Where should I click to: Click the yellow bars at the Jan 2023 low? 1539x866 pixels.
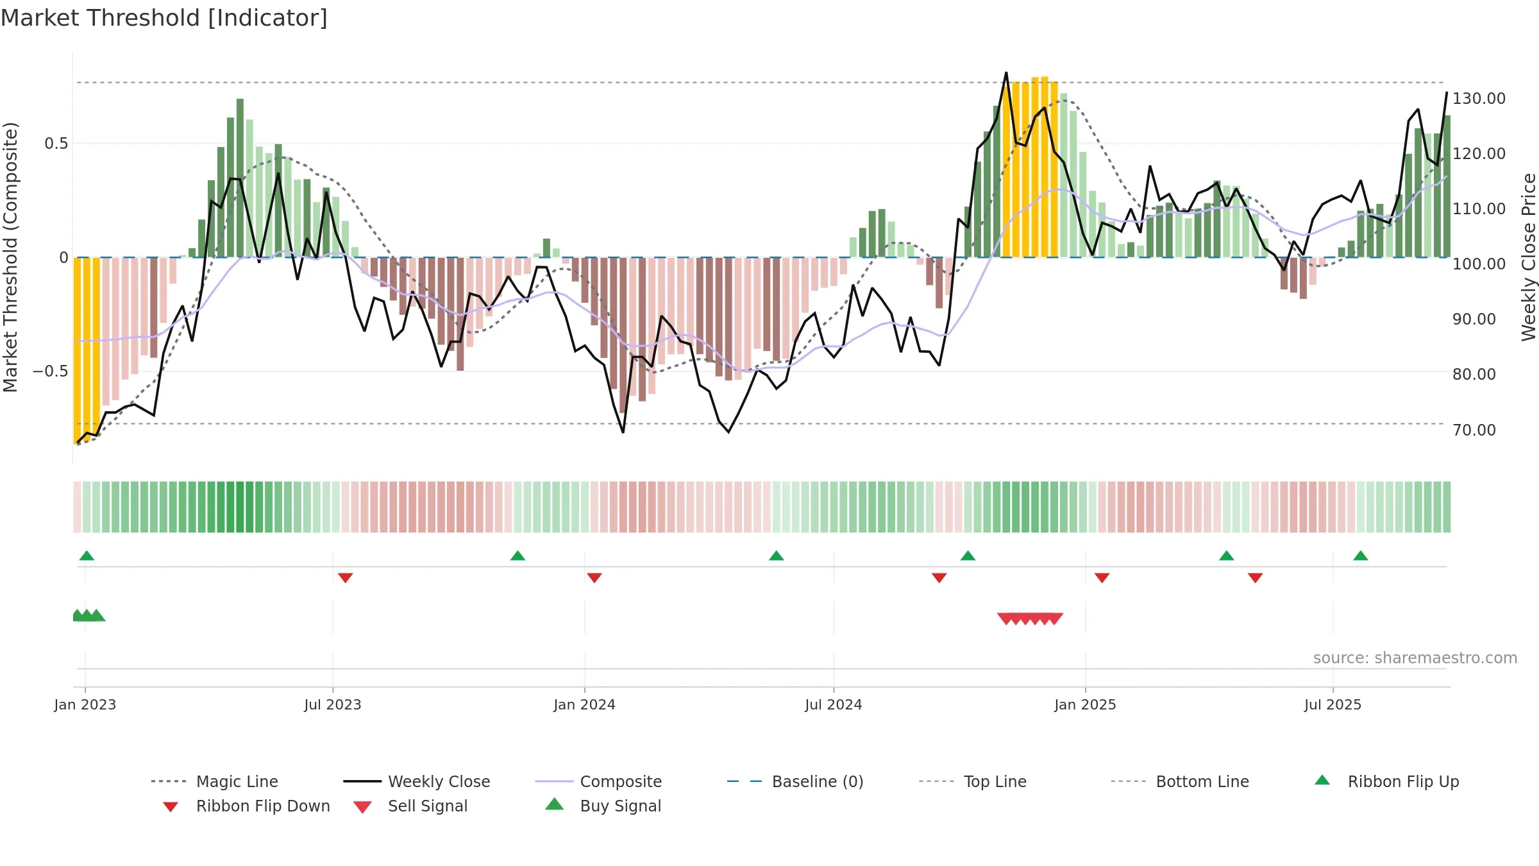pos(87,350)
